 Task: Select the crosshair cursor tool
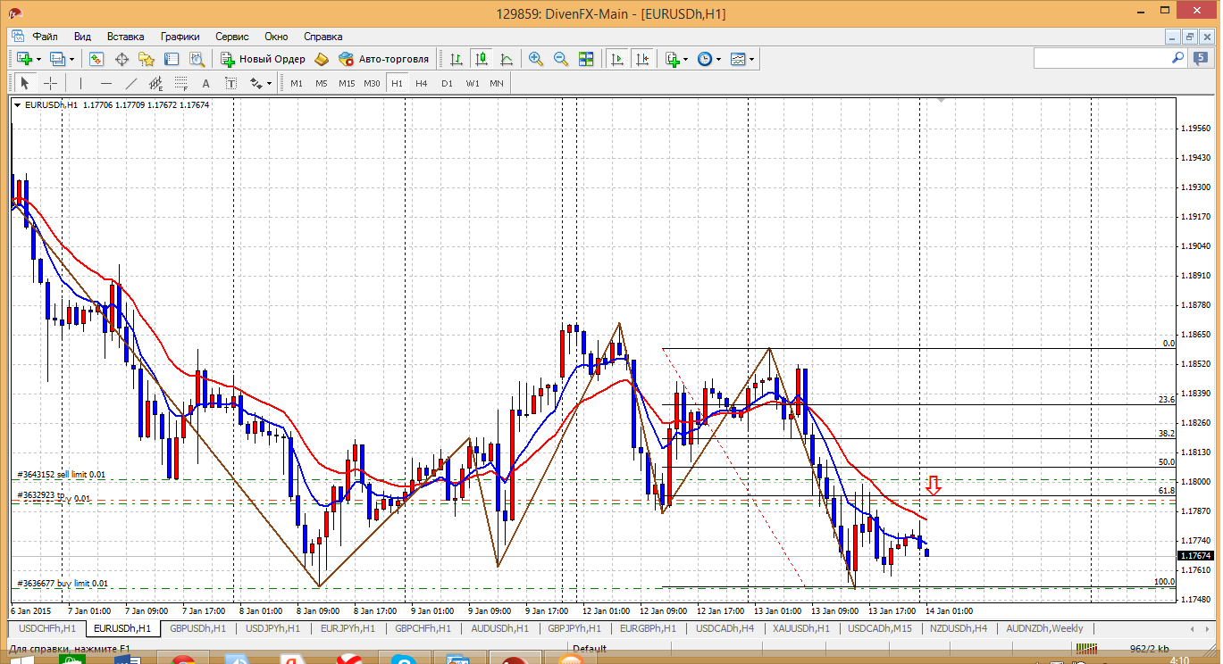[x=51, y=83]
